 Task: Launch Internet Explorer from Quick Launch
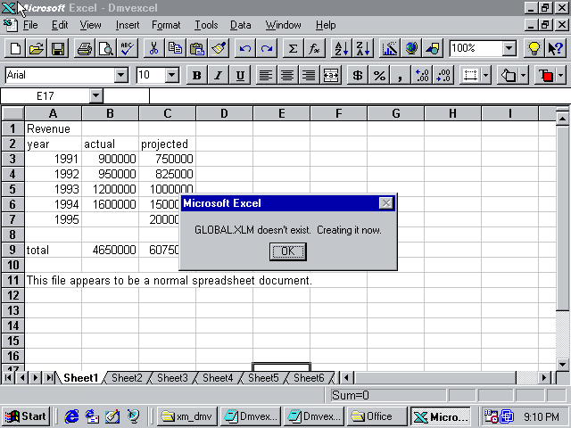pyautogui.click(x=71, y=416)
